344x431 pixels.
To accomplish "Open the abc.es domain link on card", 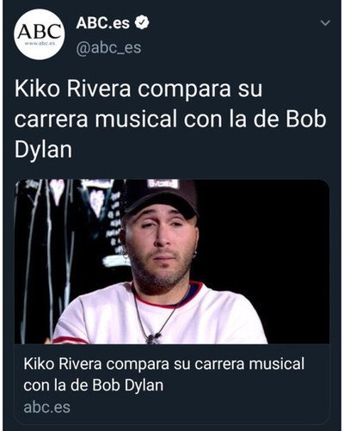I will click(x=47, y=408).
